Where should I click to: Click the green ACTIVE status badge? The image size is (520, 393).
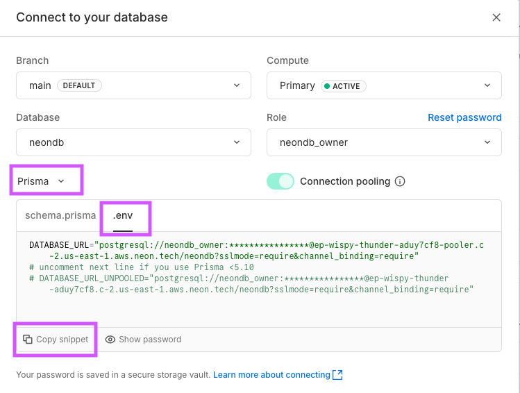coord(342,86)
